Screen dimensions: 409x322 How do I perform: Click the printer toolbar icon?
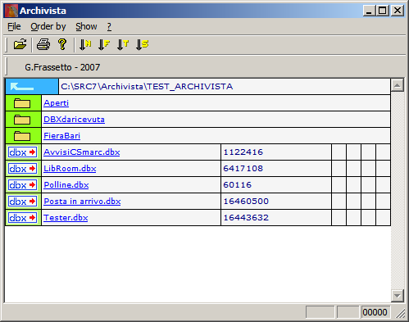click(x=43, y=44)
